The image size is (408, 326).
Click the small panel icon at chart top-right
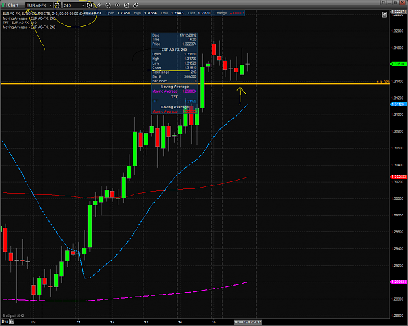(384, 15)
